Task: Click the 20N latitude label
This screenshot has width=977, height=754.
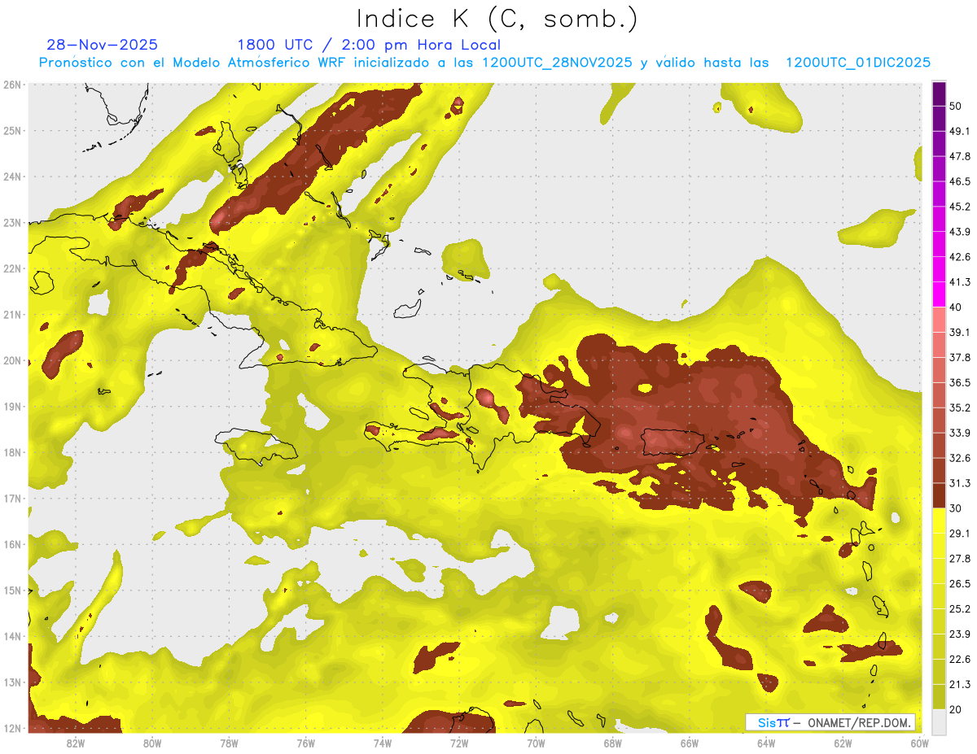Action: [x=12, y=360]
